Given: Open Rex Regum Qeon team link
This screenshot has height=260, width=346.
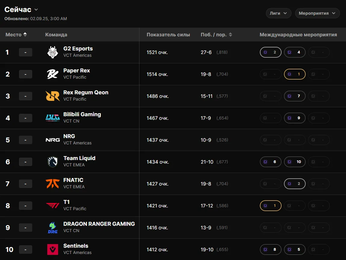Looking at the screenshot, I should pyautogui.click(x=86, y=92).
